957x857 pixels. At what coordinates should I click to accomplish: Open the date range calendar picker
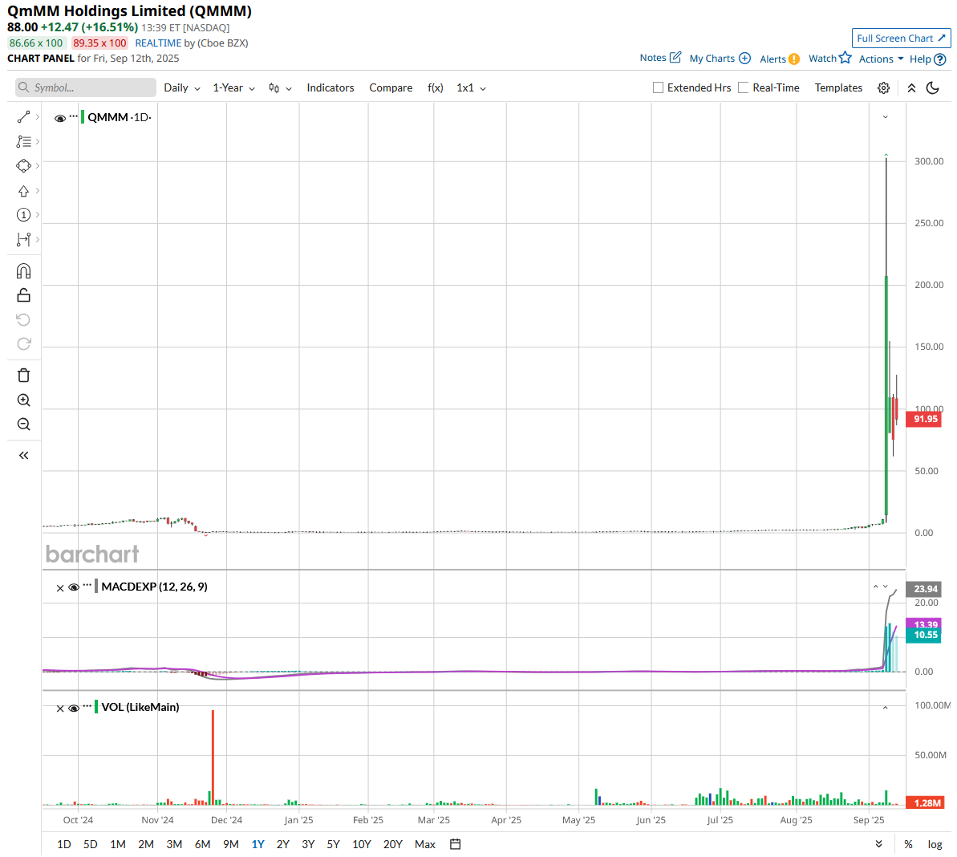tap(456, 844)
